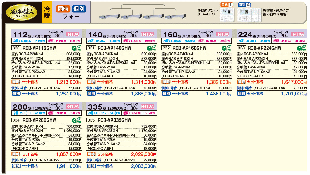Click the 個別 set price 1,436,000円
310x175 pixels.
(219, 94)
